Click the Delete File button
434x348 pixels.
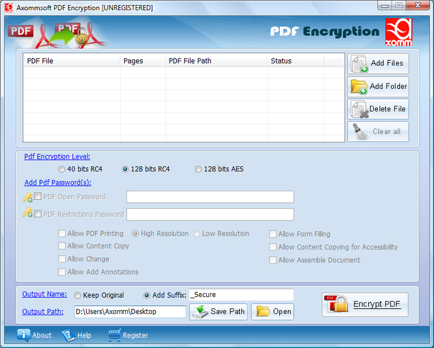378,109
